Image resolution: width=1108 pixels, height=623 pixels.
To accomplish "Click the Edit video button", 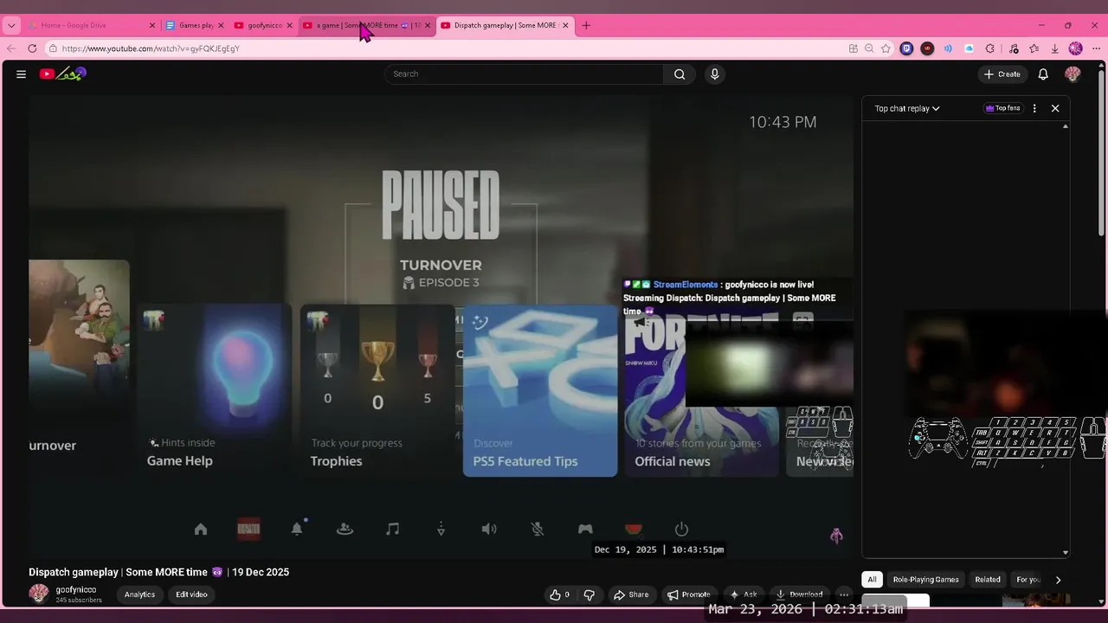I will pos(191,594).
